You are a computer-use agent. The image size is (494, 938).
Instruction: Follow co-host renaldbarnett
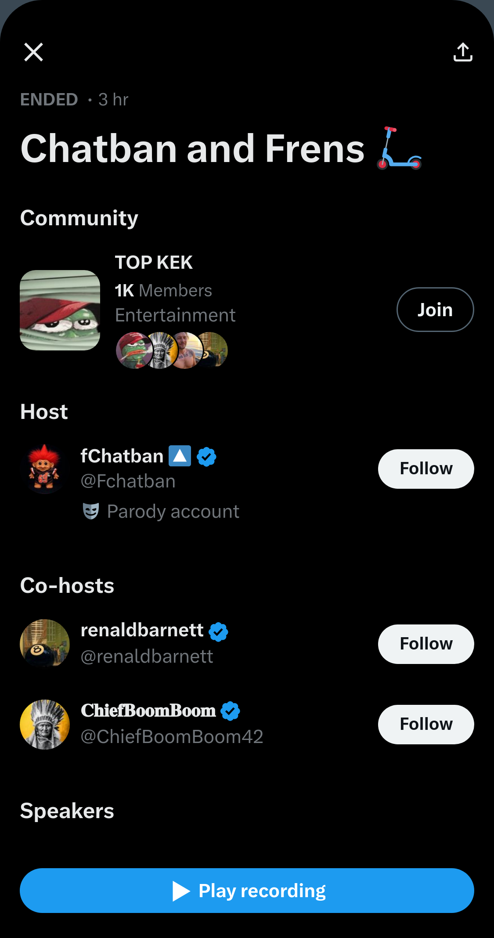point(425,644)
